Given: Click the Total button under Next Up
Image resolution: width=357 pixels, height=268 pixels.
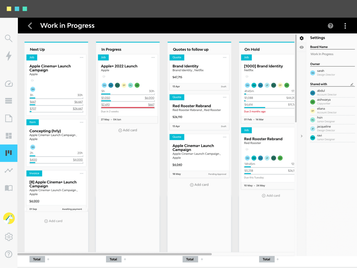Looking at the screenshot, I should [x=37, y=259].
